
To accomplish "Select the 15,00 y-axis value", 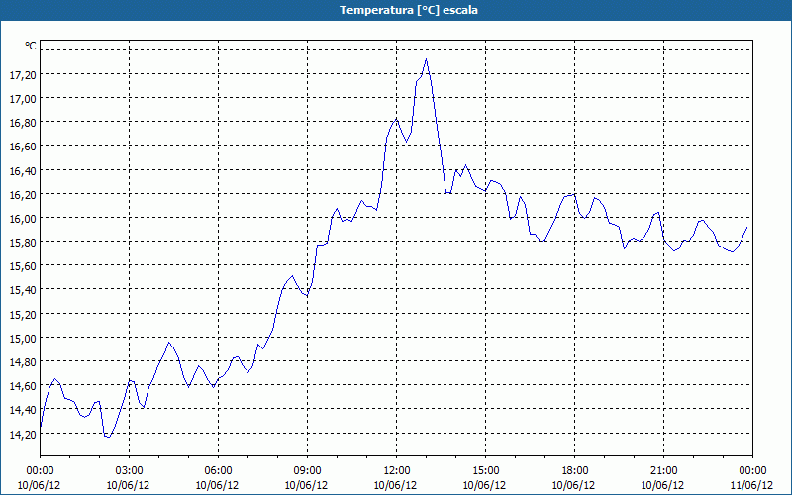I will [x=23, y=338].
